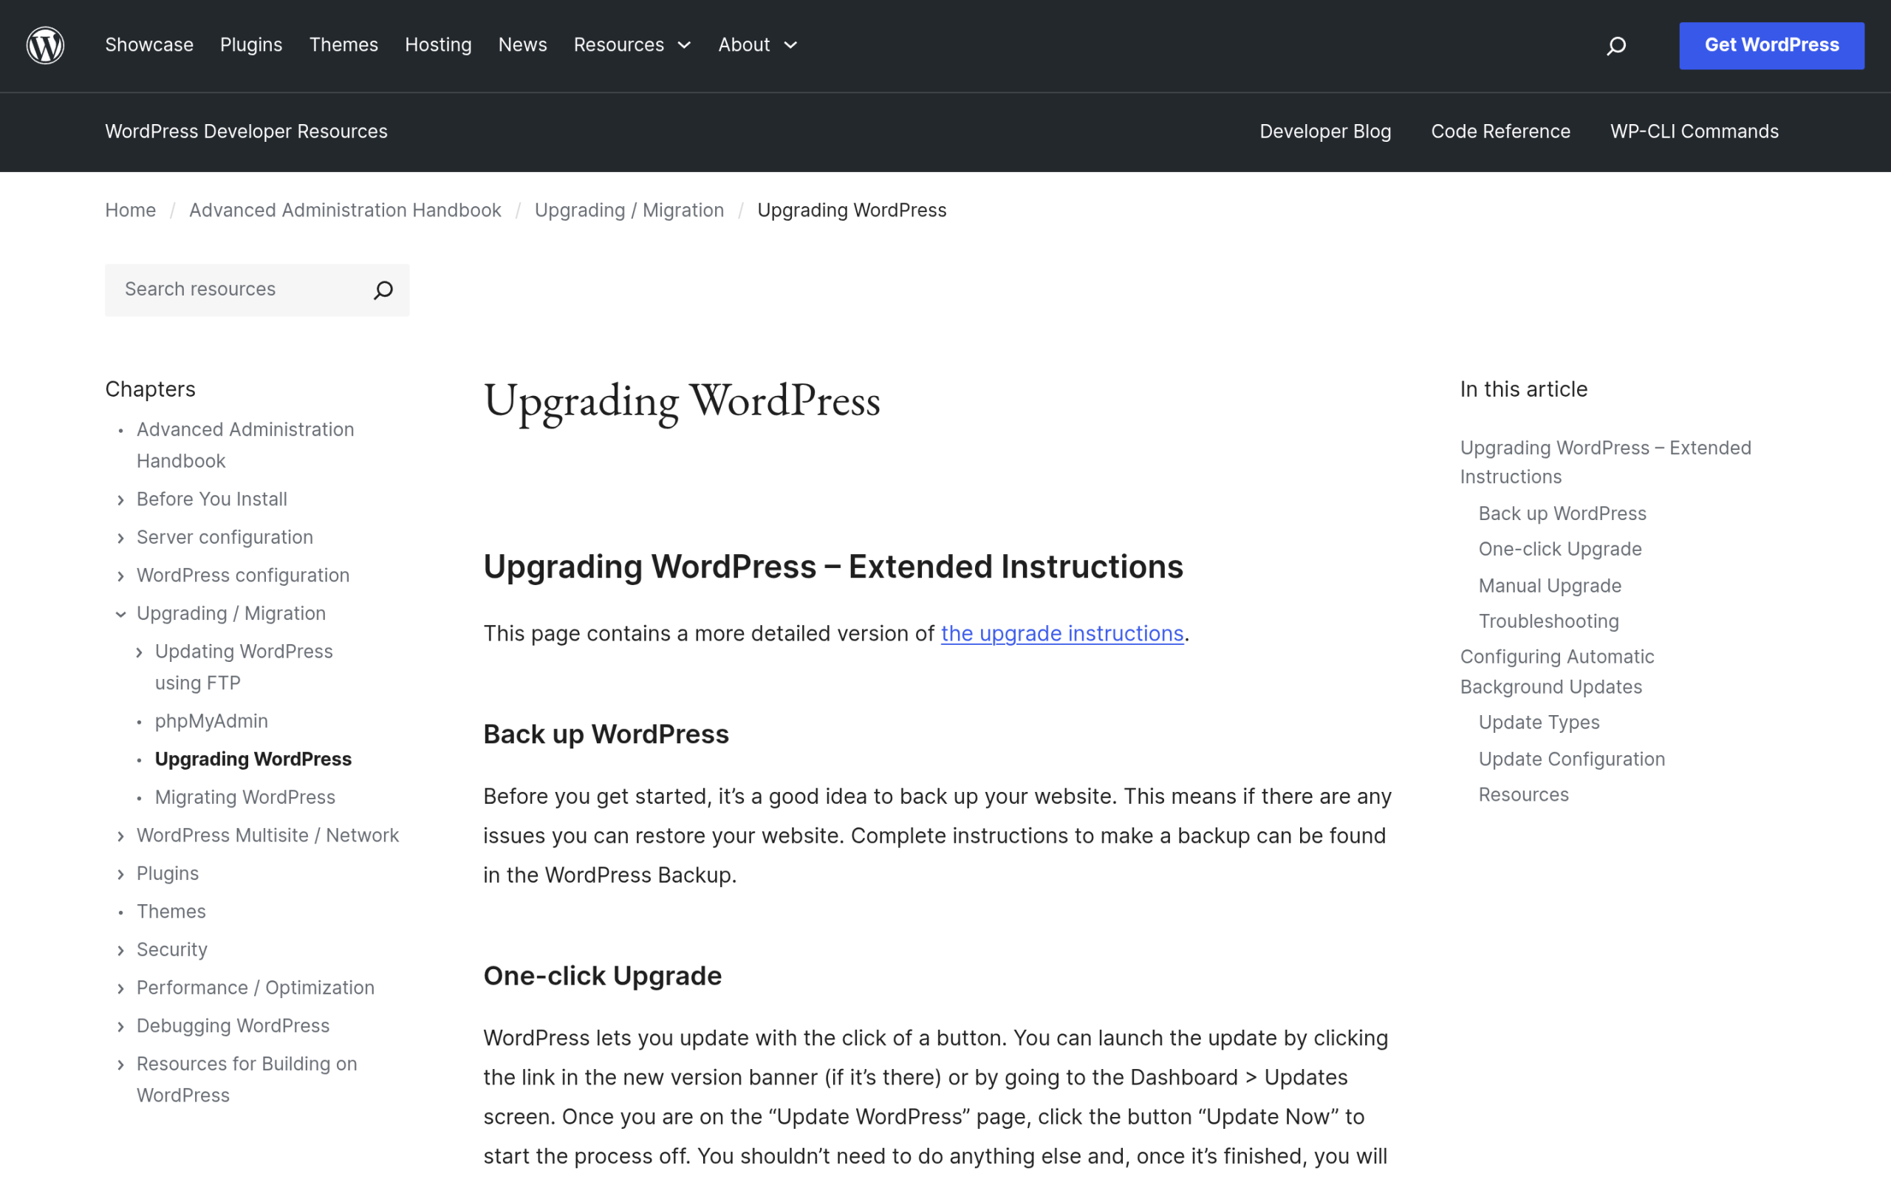Submit the Search resources magnifier button
Screen dimensions: 1891x1182
tap(383, 290)
